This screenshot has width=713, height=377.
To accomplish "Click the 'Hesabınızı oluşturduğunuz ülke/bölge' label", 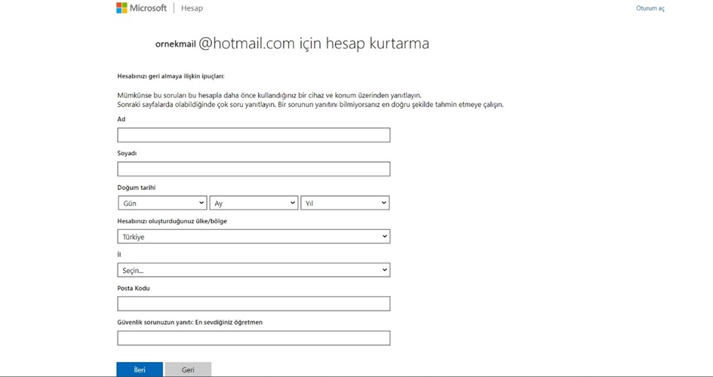I will click(172, 221).
